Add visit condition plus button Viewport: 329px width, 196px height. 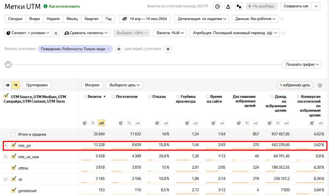pyautogui.click(x=119, y=49)
